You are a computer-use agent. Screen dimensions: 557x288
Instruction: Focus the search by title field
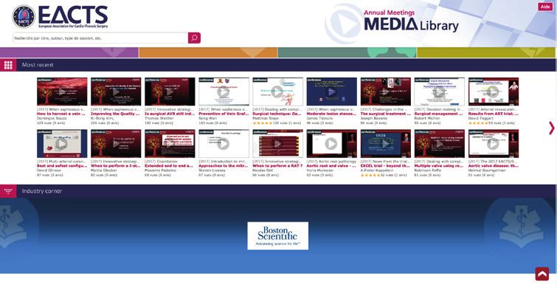point(100,38)
